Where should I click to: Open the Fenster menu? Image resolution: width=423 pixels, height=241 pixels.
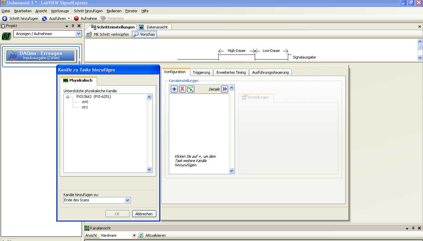[132, 11]
